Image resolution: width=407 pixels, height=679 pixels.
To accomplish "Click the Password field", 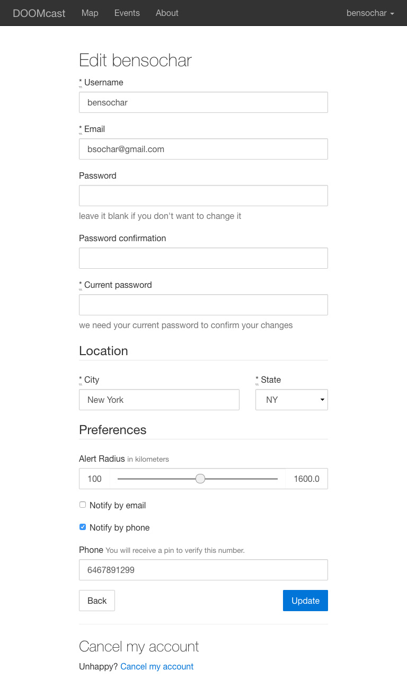I will 203,196.
